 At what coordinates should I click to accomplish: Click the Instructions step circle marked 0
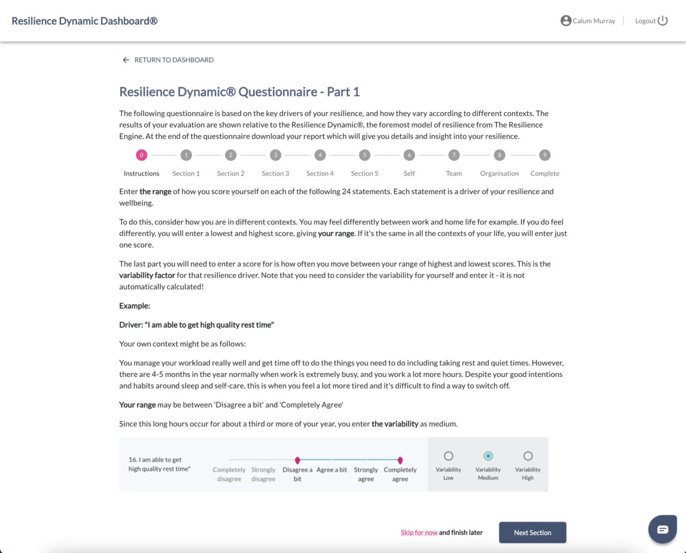click(141, 155)
